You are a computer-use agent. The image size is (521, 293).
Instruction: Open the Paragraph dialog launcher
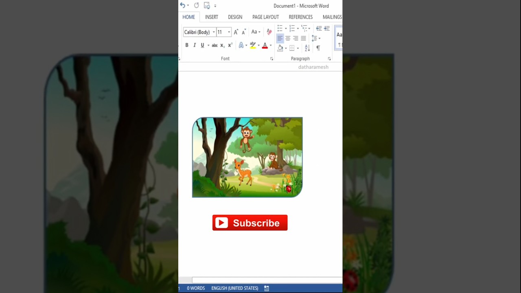(x=329, y=59)
